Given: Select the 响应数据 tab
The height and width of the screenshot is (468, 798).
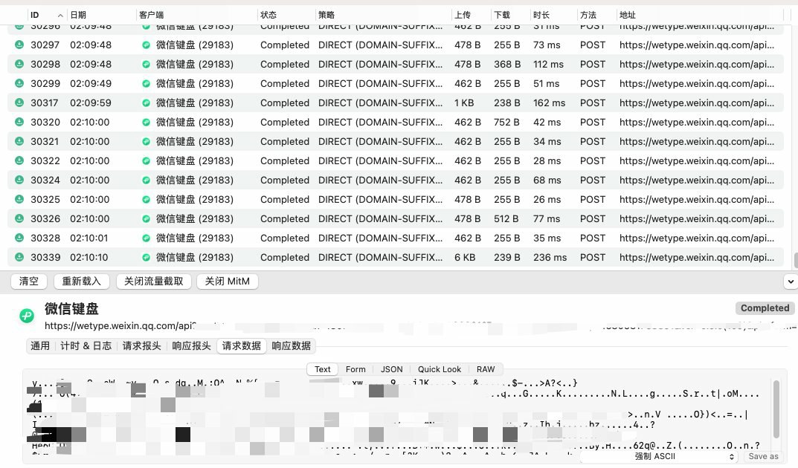Looking at the screenshot, I should (x=291, y=346).
